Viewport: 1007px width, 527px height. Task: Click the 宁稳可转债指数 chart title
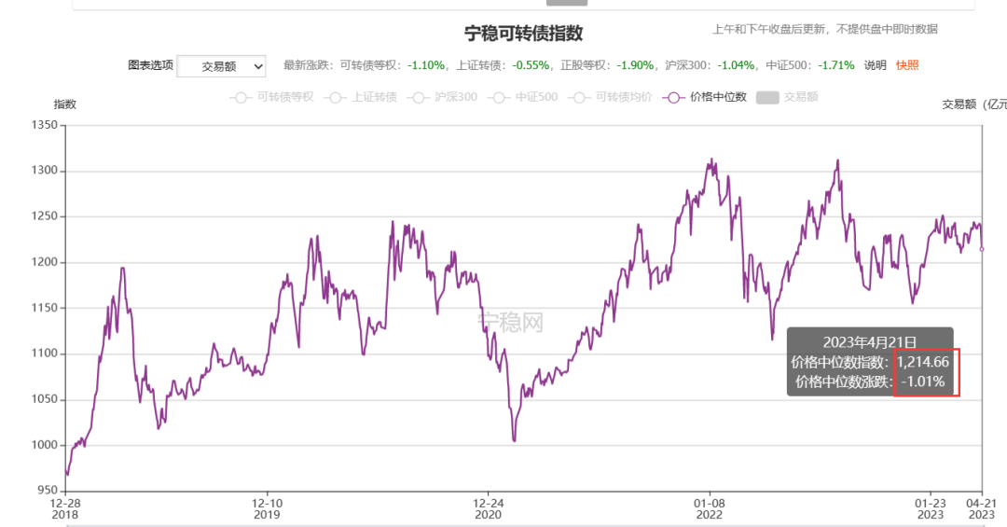coord(523,34)
